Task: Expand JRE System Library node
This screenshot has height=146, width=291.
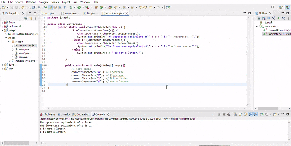Action: pos(6,34)
